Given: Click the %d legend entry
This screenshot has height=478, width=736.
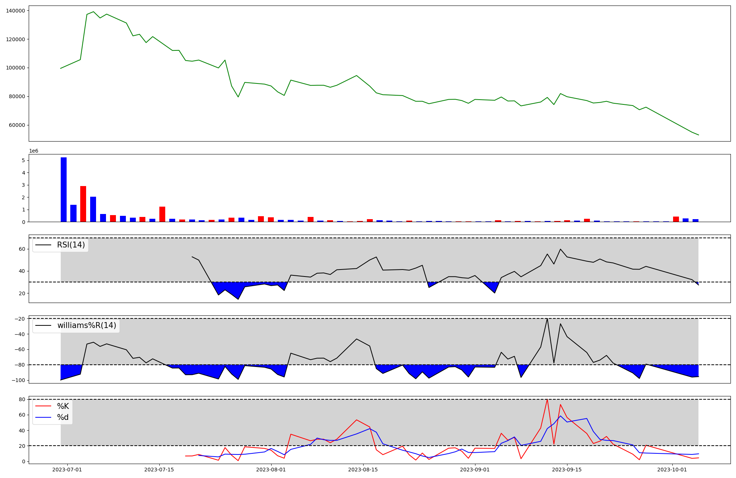Looking at the screenshot, I should point(63,417).
